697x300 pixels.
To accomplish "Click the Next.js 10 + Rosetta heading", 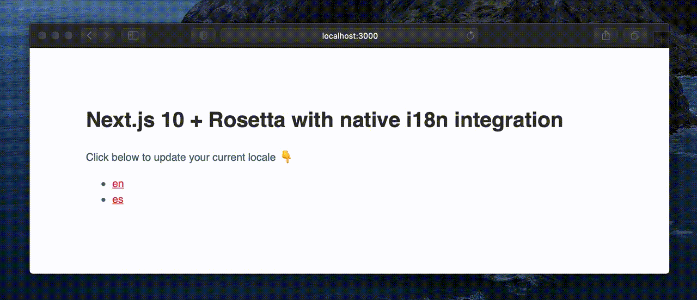I will 325,120.
